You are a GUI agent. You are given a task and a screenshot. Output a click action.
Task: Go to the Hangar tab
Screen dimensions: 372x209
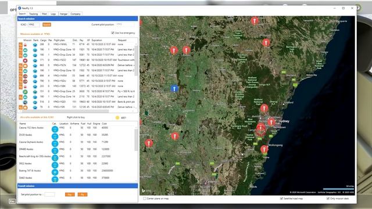63,14
